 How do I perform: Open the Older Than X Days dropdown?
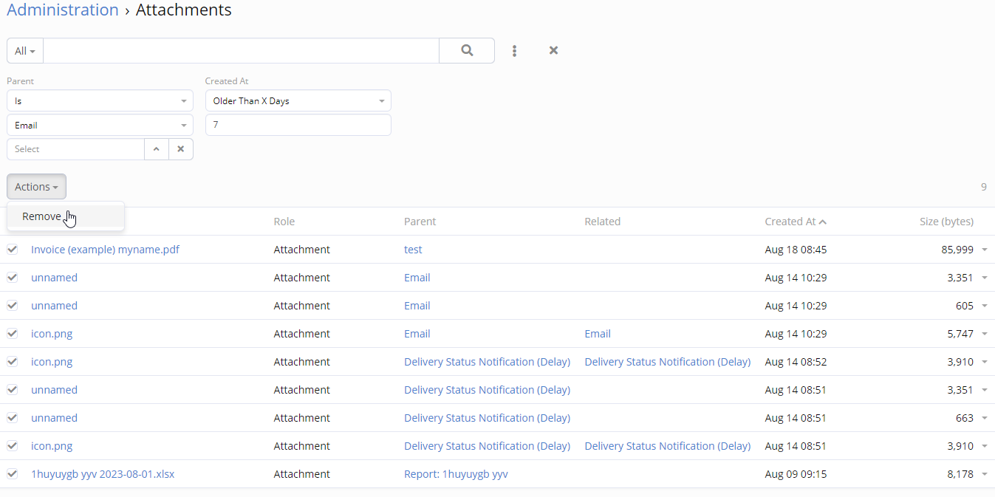click(298, 101)
